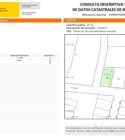
Task: Click the 'Escalera/Planta/Puerta' column header
Action: point(19,56)
